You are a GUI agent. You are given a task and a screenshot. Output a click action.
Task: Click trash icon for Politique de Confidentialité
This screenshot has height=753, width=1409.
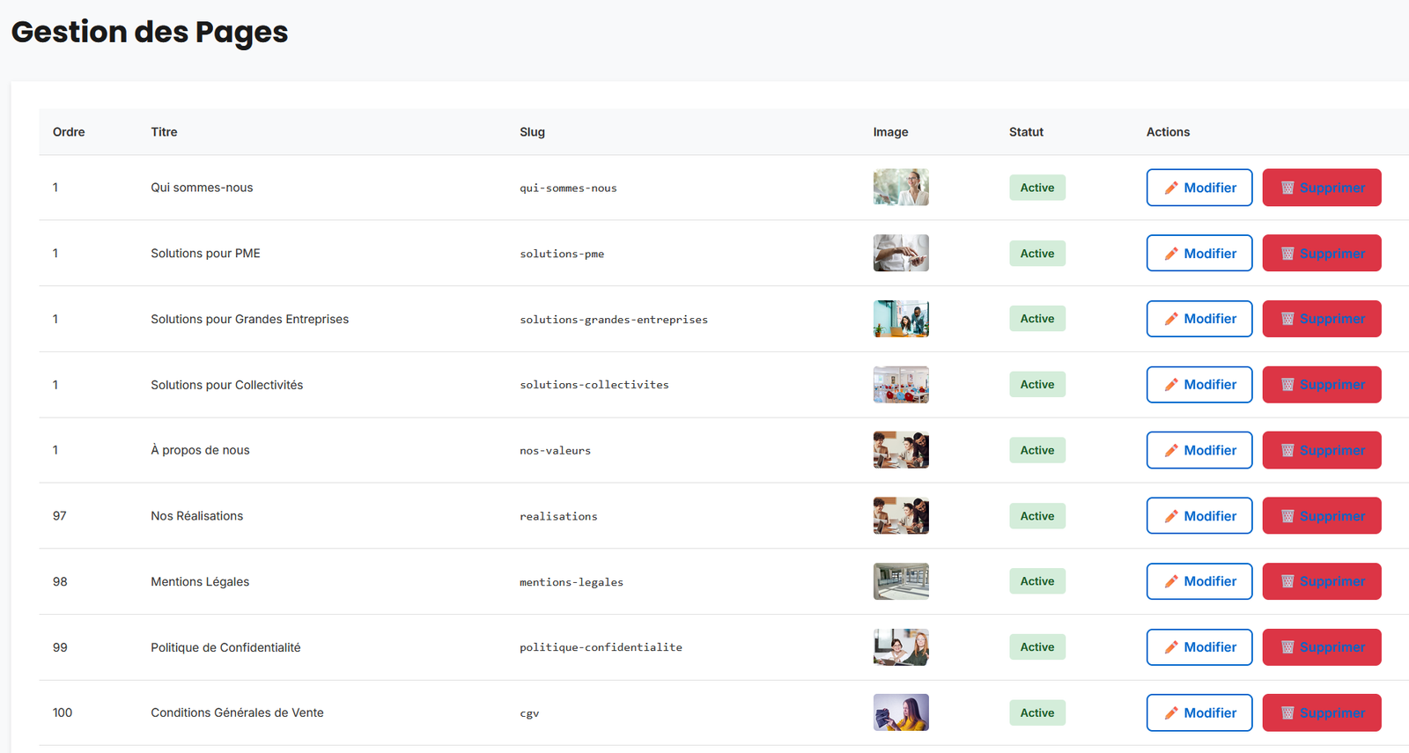coord(1287,647)
